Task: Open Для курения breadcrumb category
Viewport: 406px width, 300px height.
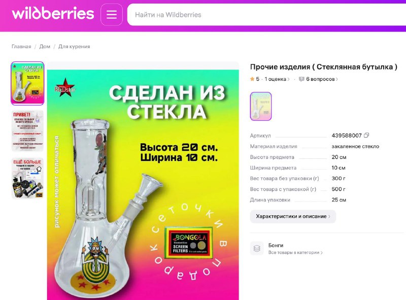Action: pos(74,47)
